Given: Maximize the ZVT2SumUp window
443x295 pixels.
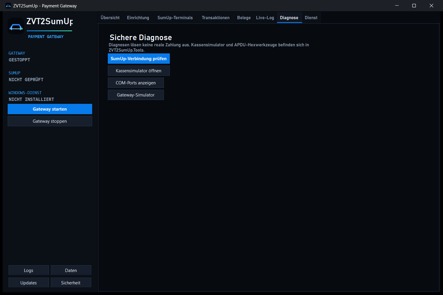Looking at the screenshot, I should tap(414, 6).
